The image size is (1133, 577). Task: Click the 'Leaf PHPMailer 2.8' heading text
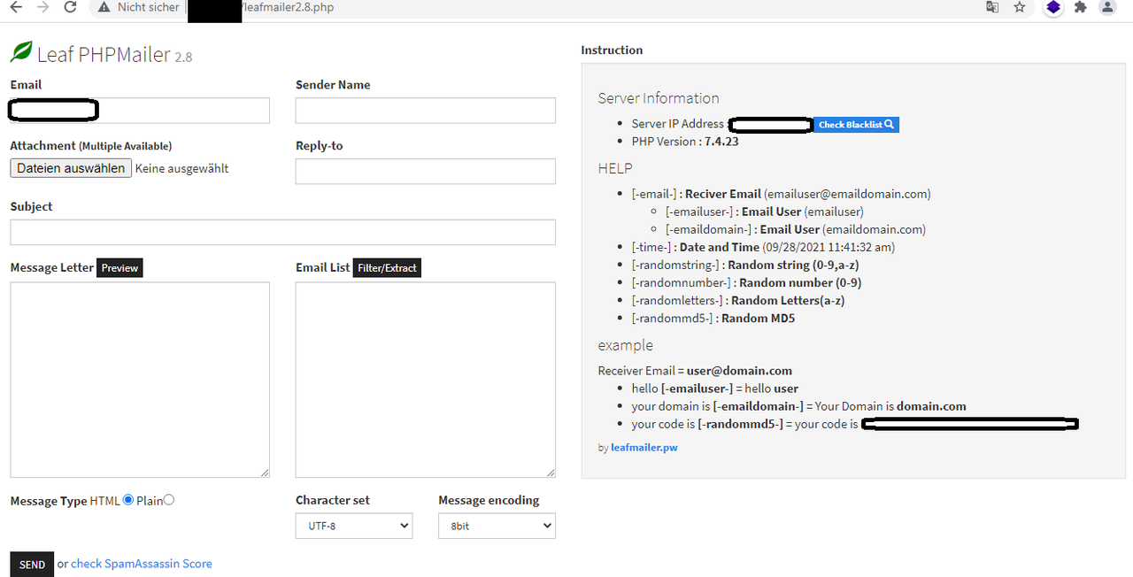click(114, 55)
